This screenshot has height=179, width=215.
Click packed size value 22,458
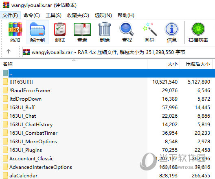(202, 150)
